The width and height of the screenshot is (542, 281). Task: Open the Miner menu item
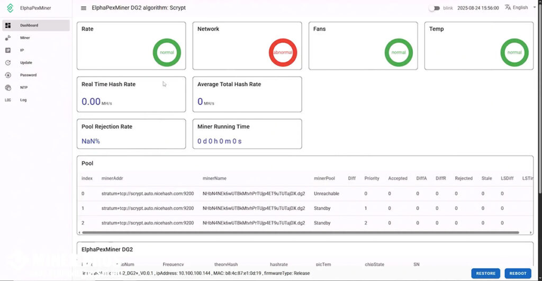click(x=25, y=38)
